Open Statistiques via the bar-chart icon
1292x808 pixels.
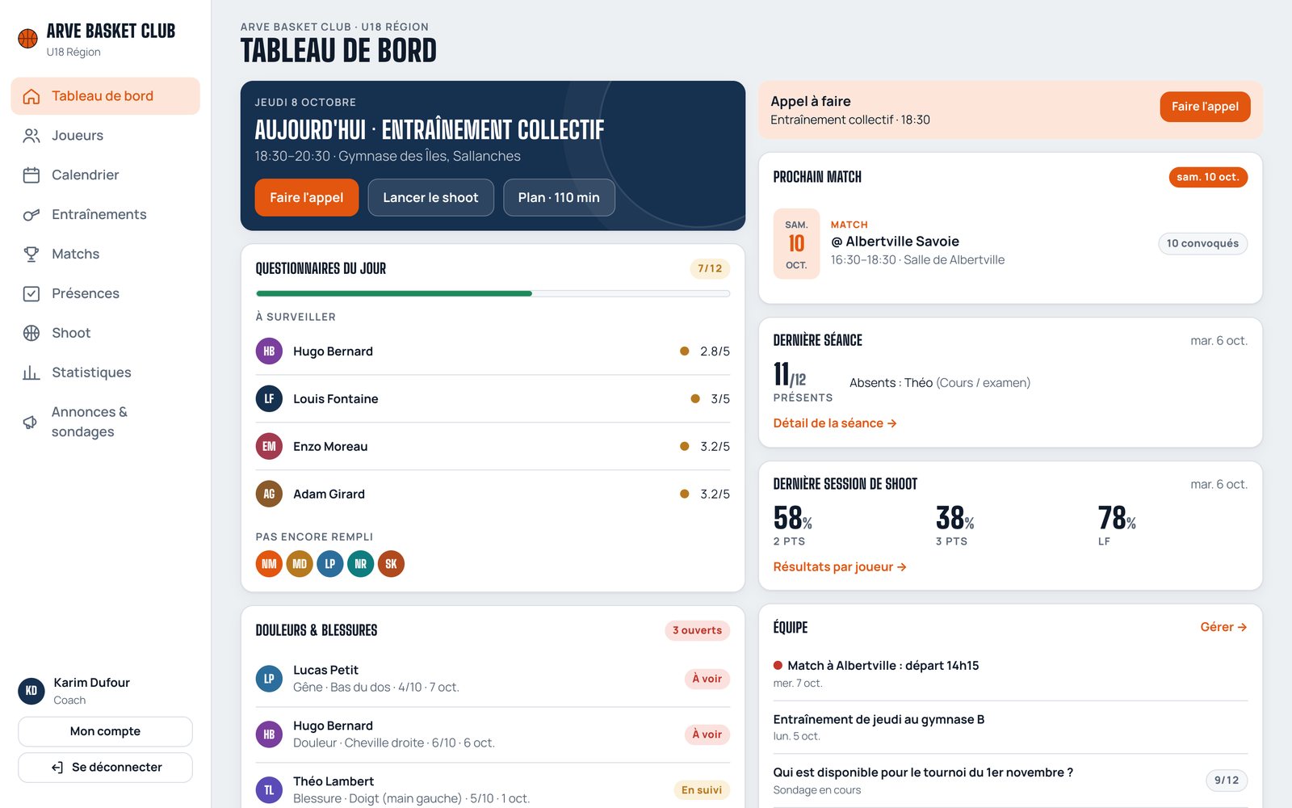tap(31, 373)
